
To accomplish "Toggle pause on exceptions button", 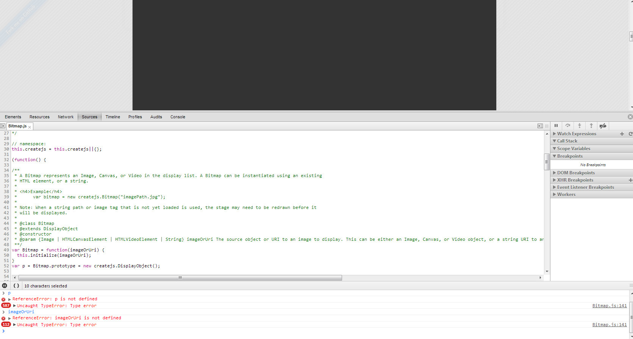I will tap(5, 286).
